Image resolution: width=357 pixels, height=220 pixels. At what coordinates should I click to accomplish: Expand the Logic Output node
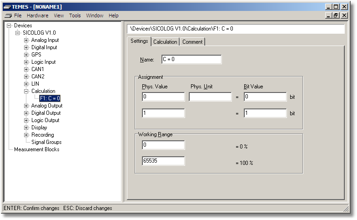pos(26,120)
